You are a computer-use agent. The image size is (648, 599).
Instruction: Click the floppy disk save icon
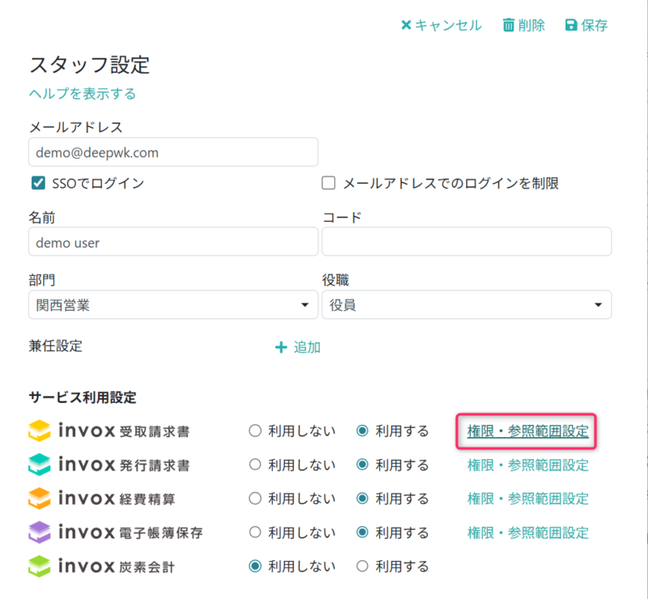(571, 25)
